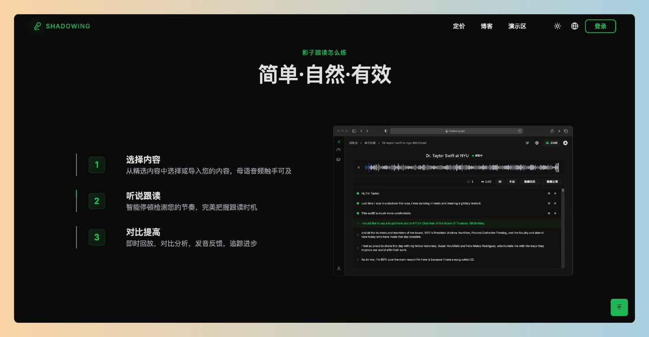Open the loop count selector next to playback controls
The height and width of the screenshot is (337, 649).
pyautogui.click(x=471, y=182)
